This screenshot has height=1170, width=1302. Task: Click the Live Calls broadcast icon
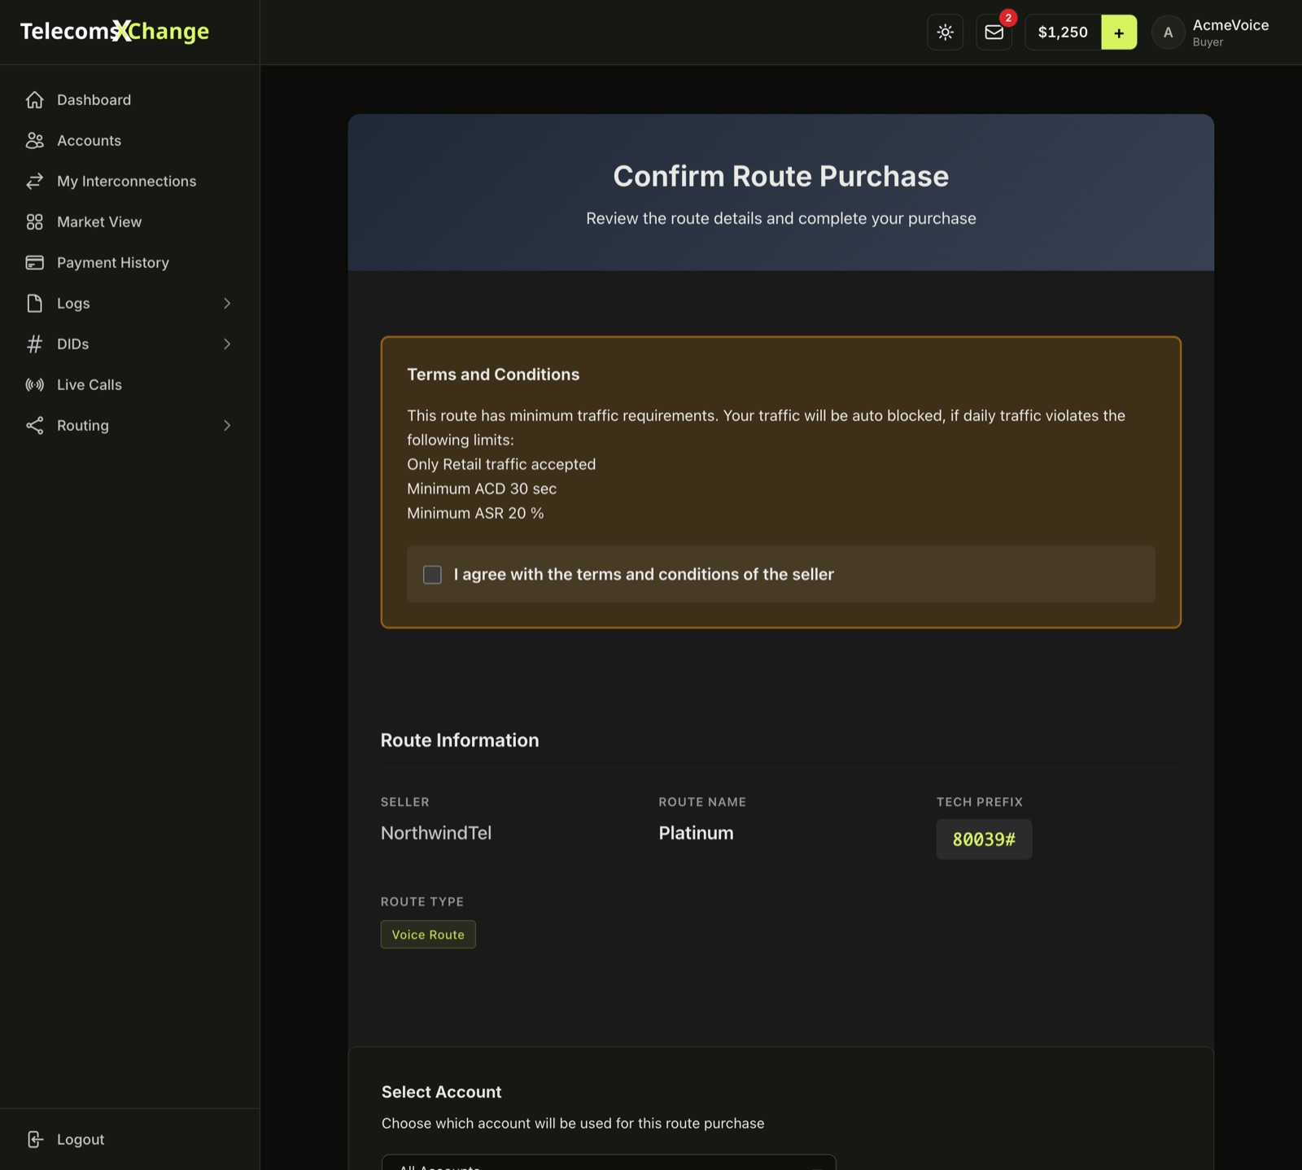34,384
